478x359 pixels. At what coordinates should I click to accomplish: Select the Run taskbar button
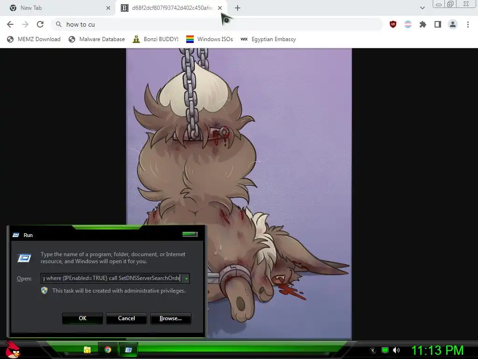point(128,350)
